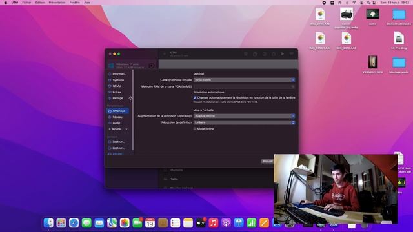Screen dimensions: 413x232
Task: Select Audio in the settings sidebar
Action: (117, 123)
